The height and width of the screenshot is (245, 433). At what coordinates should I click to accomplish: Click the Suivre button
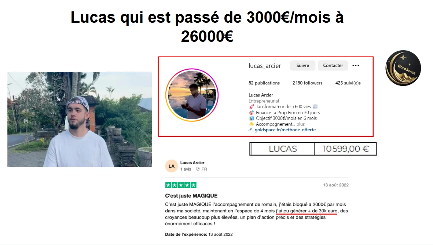(302, 65)
